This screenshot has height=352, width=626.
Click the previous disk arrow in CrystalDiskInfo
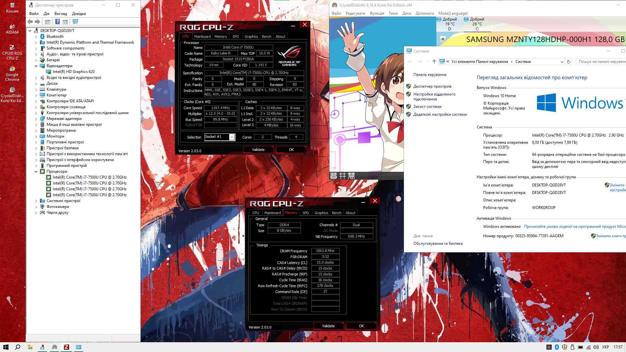pyautogui.click(x=442, y=39)
